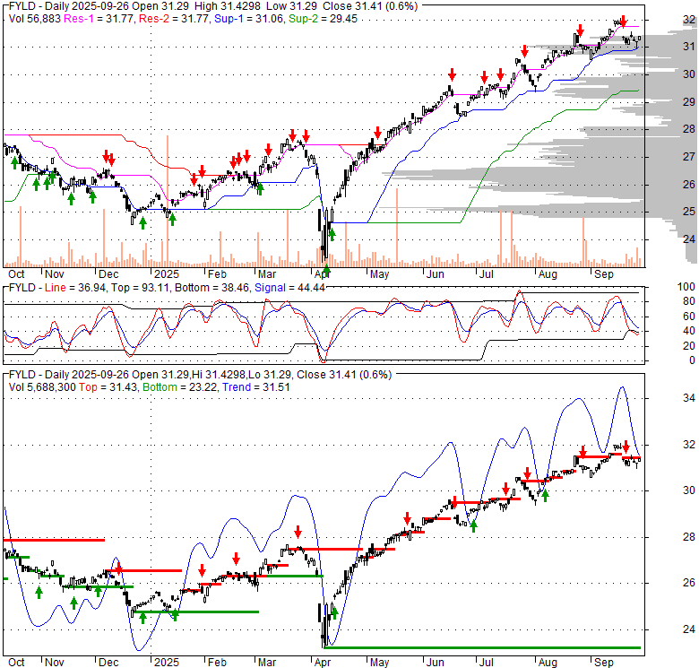
Task: Click the 'May' month label under the top chart
Action: click(379, 274)
